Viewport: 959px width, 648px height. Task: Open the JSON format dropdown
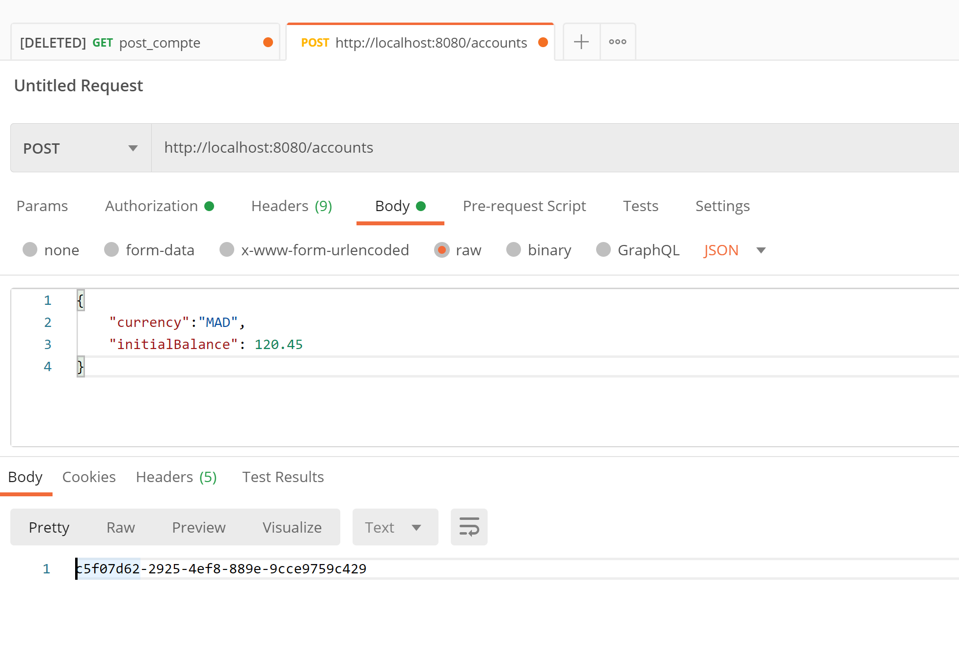pos(735,250)
